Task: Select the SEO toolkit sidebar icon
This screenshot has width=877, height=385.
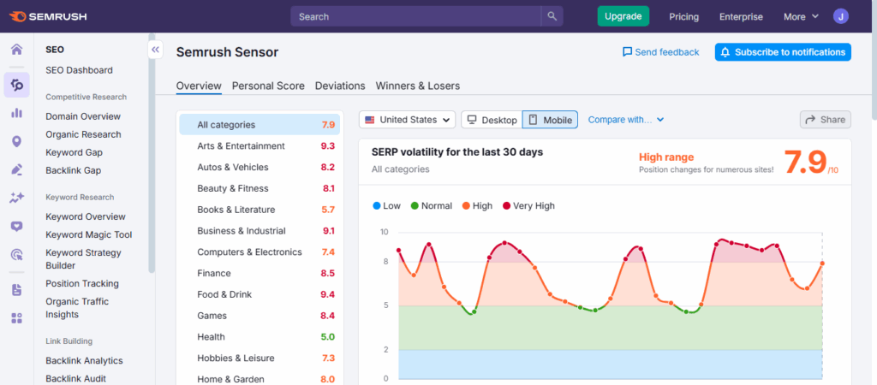Action: 17,85
